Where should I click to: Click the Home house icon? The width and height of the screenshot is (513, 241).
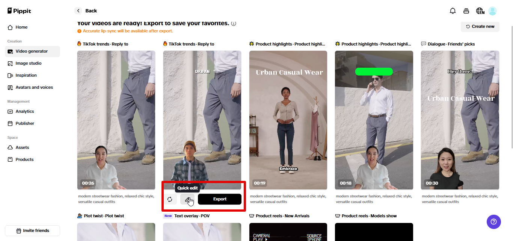(10, 27)
